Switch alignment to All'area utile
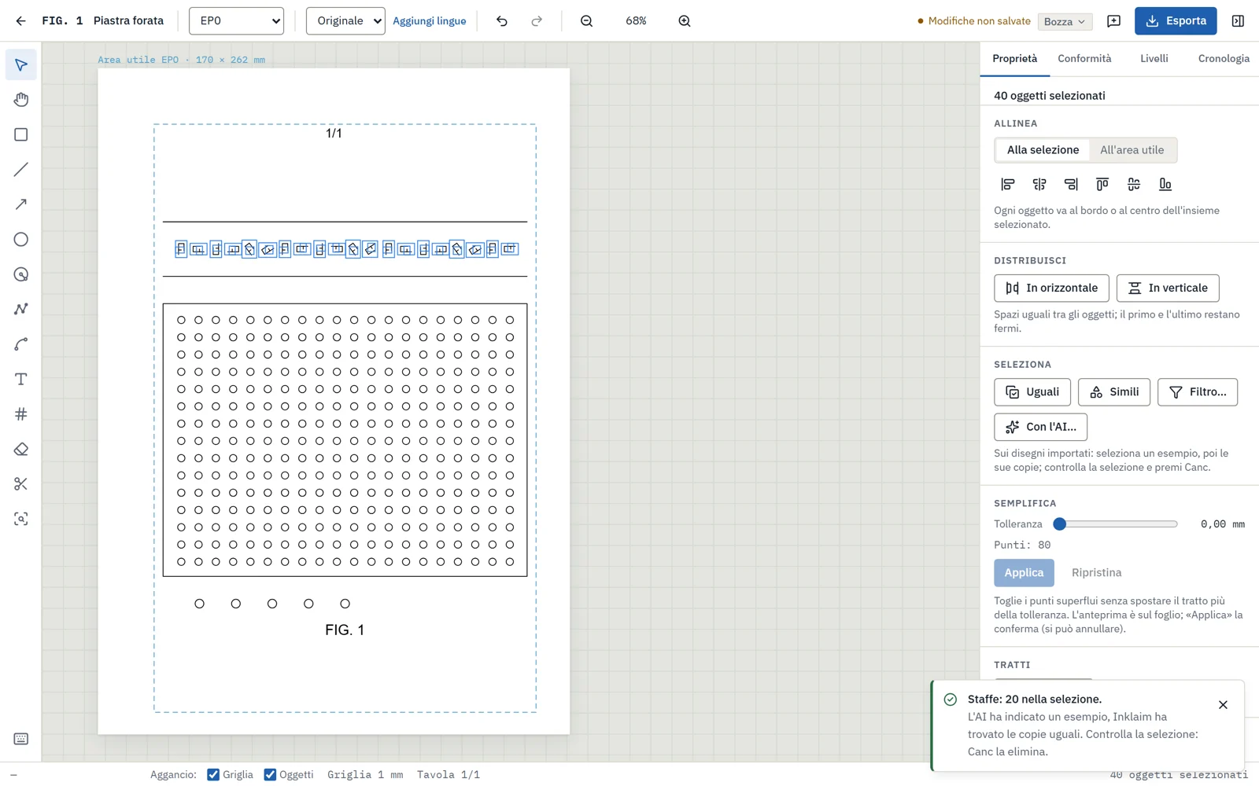Viewport: 1259px width, 786px height. (1132, 150)
